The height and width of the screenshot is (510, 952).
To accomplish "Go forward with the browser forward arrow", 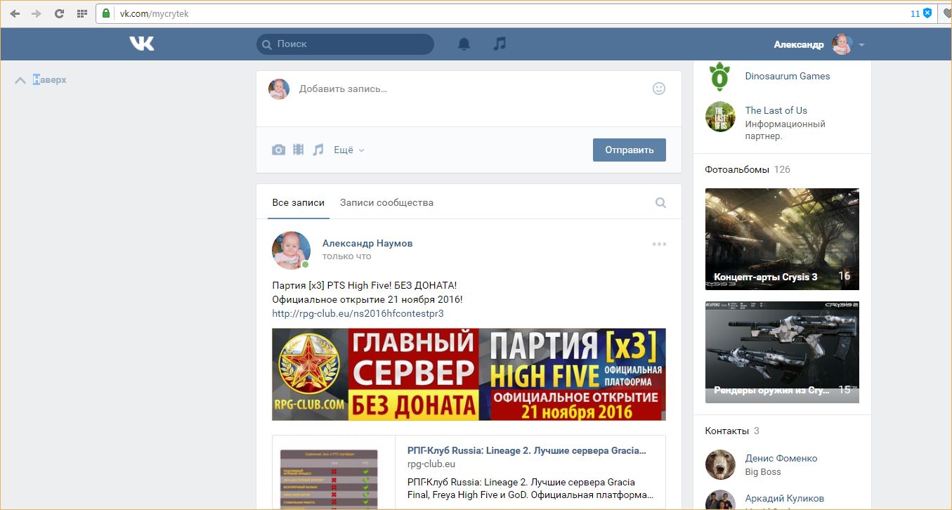I will click(x=37, y=13).
